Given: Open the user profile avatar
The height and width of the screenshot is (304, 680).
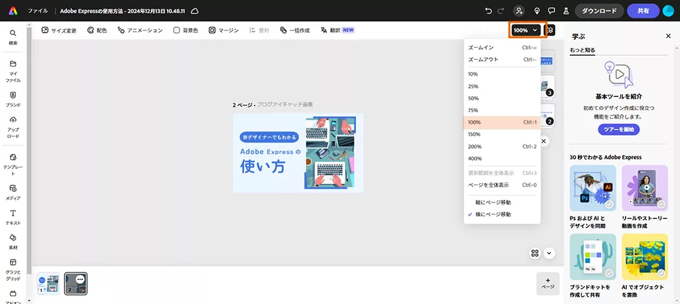Looking at the screenshot, I should tap(668, 11).
